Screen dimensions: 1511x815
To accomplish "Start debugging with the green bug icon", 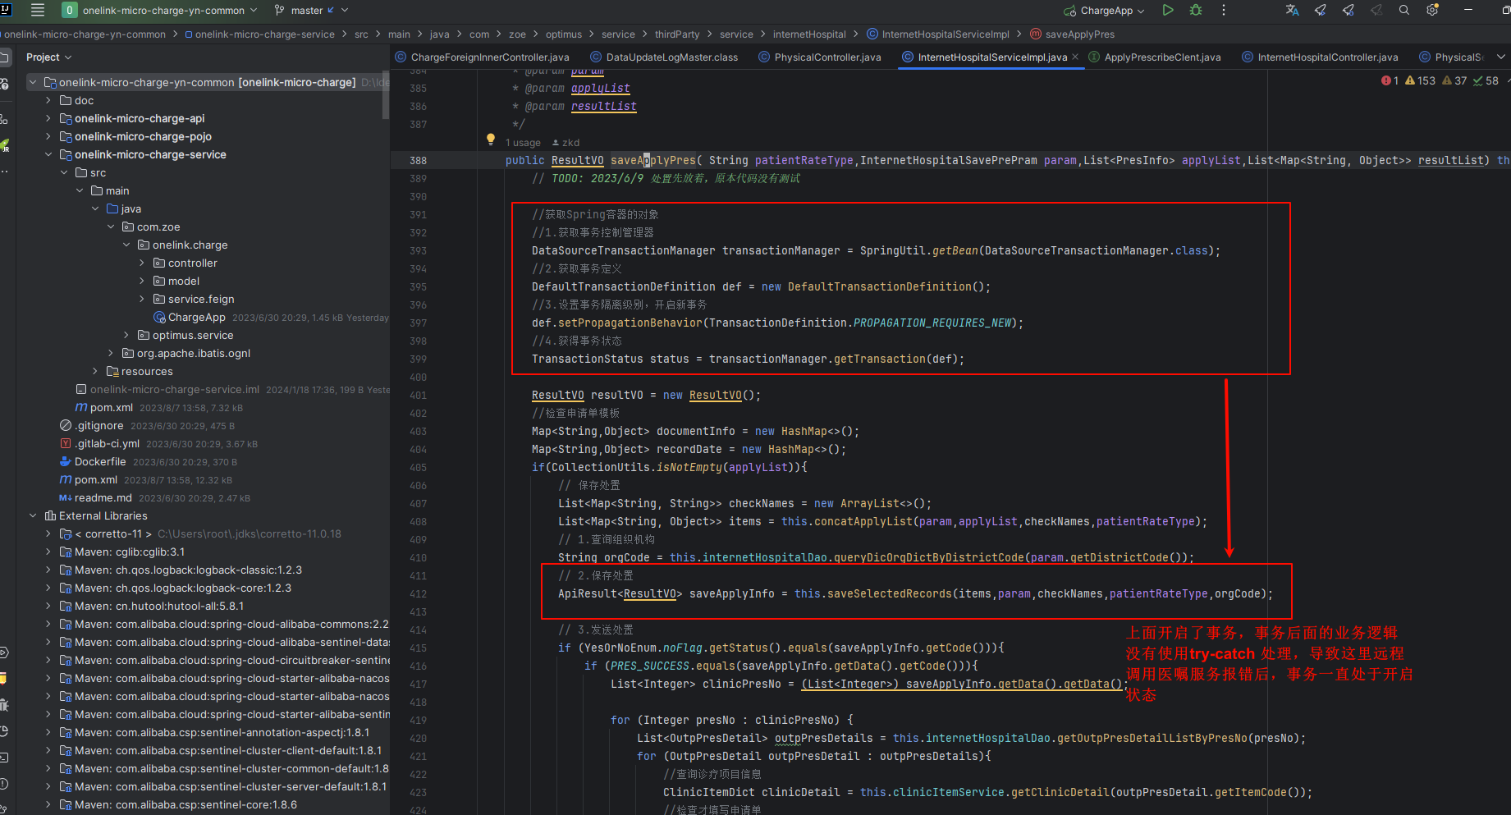I will (1196, 10).
